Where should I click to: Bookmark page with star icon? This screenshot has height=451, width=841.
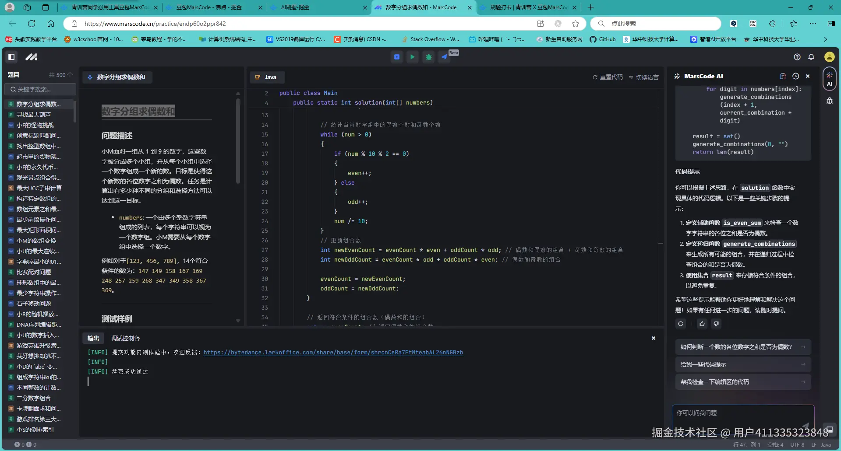[576, 24]
